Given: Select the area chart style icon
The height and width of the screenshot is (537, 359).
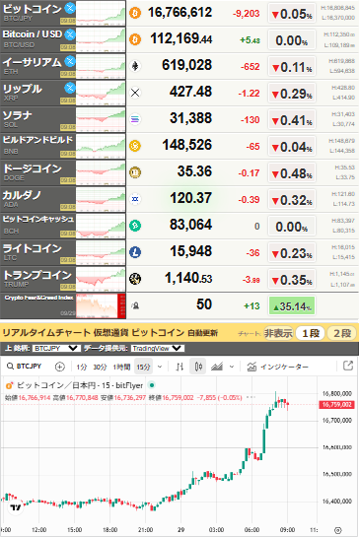Looking at the screenshot, I should point(217,367).
